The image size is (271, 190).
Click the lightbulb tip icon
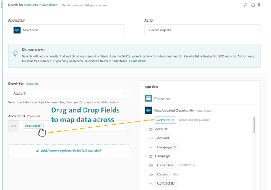click(16, 54)
